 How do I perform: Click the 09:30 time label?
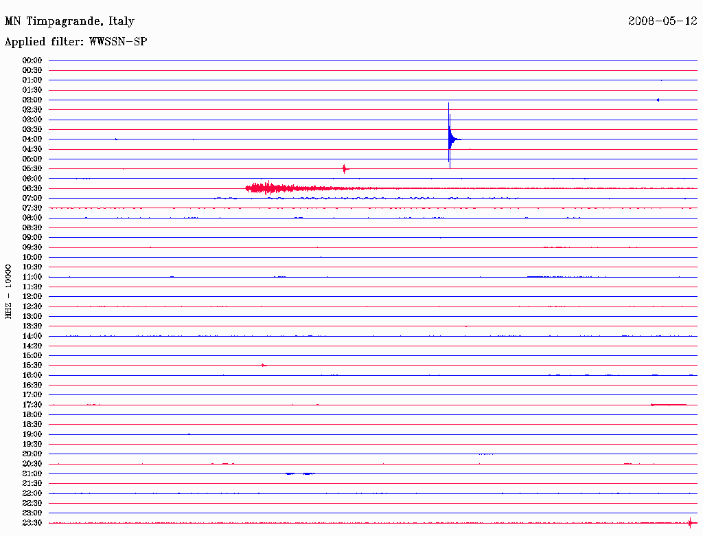[32, 247]
